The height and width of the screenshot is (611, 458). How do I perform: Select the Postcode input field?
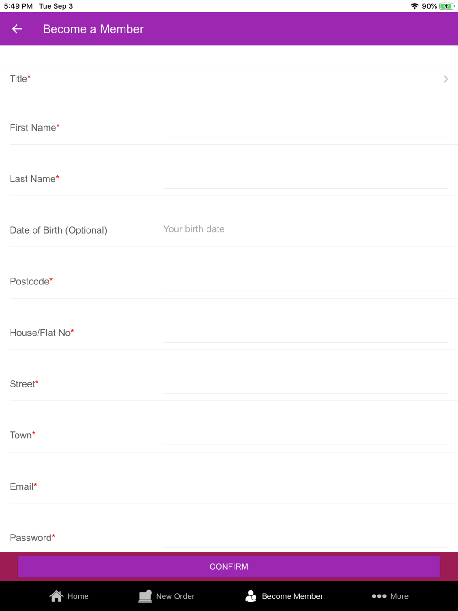(305, 281)
